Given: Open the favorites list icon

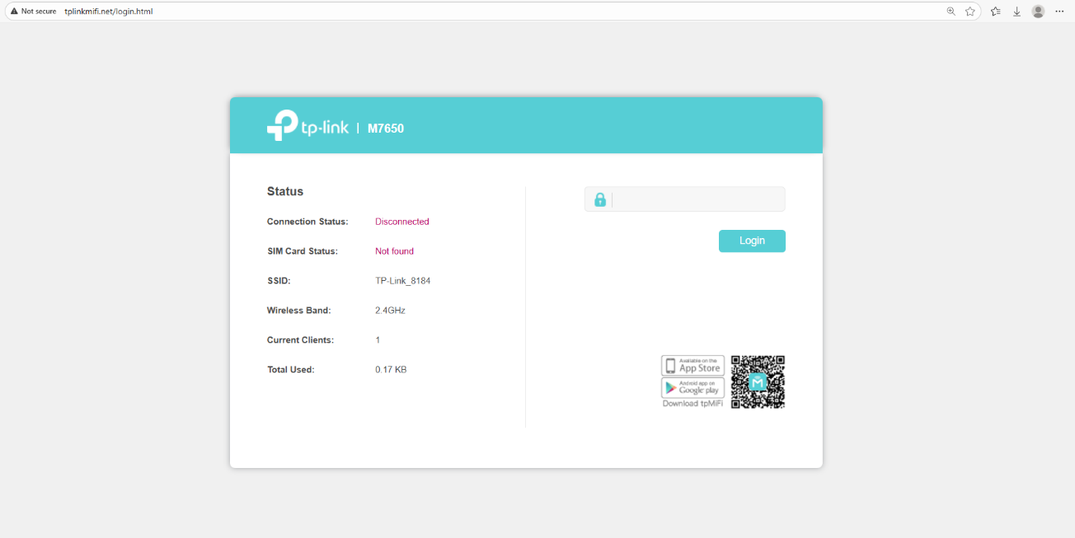Looking at the screenshot, I should click(995, 12).
